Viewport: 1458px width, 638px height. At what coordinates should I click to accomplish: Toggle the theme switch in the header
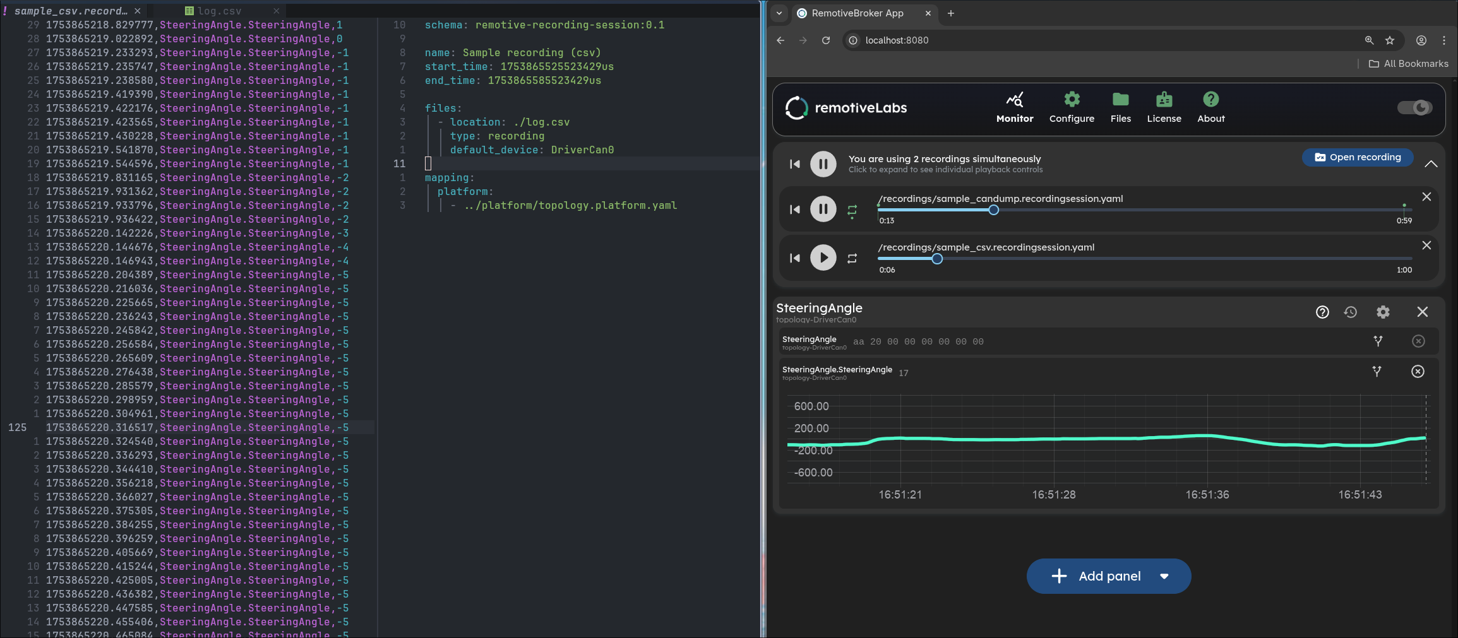pyautogui.click(x=1414, y=107)
